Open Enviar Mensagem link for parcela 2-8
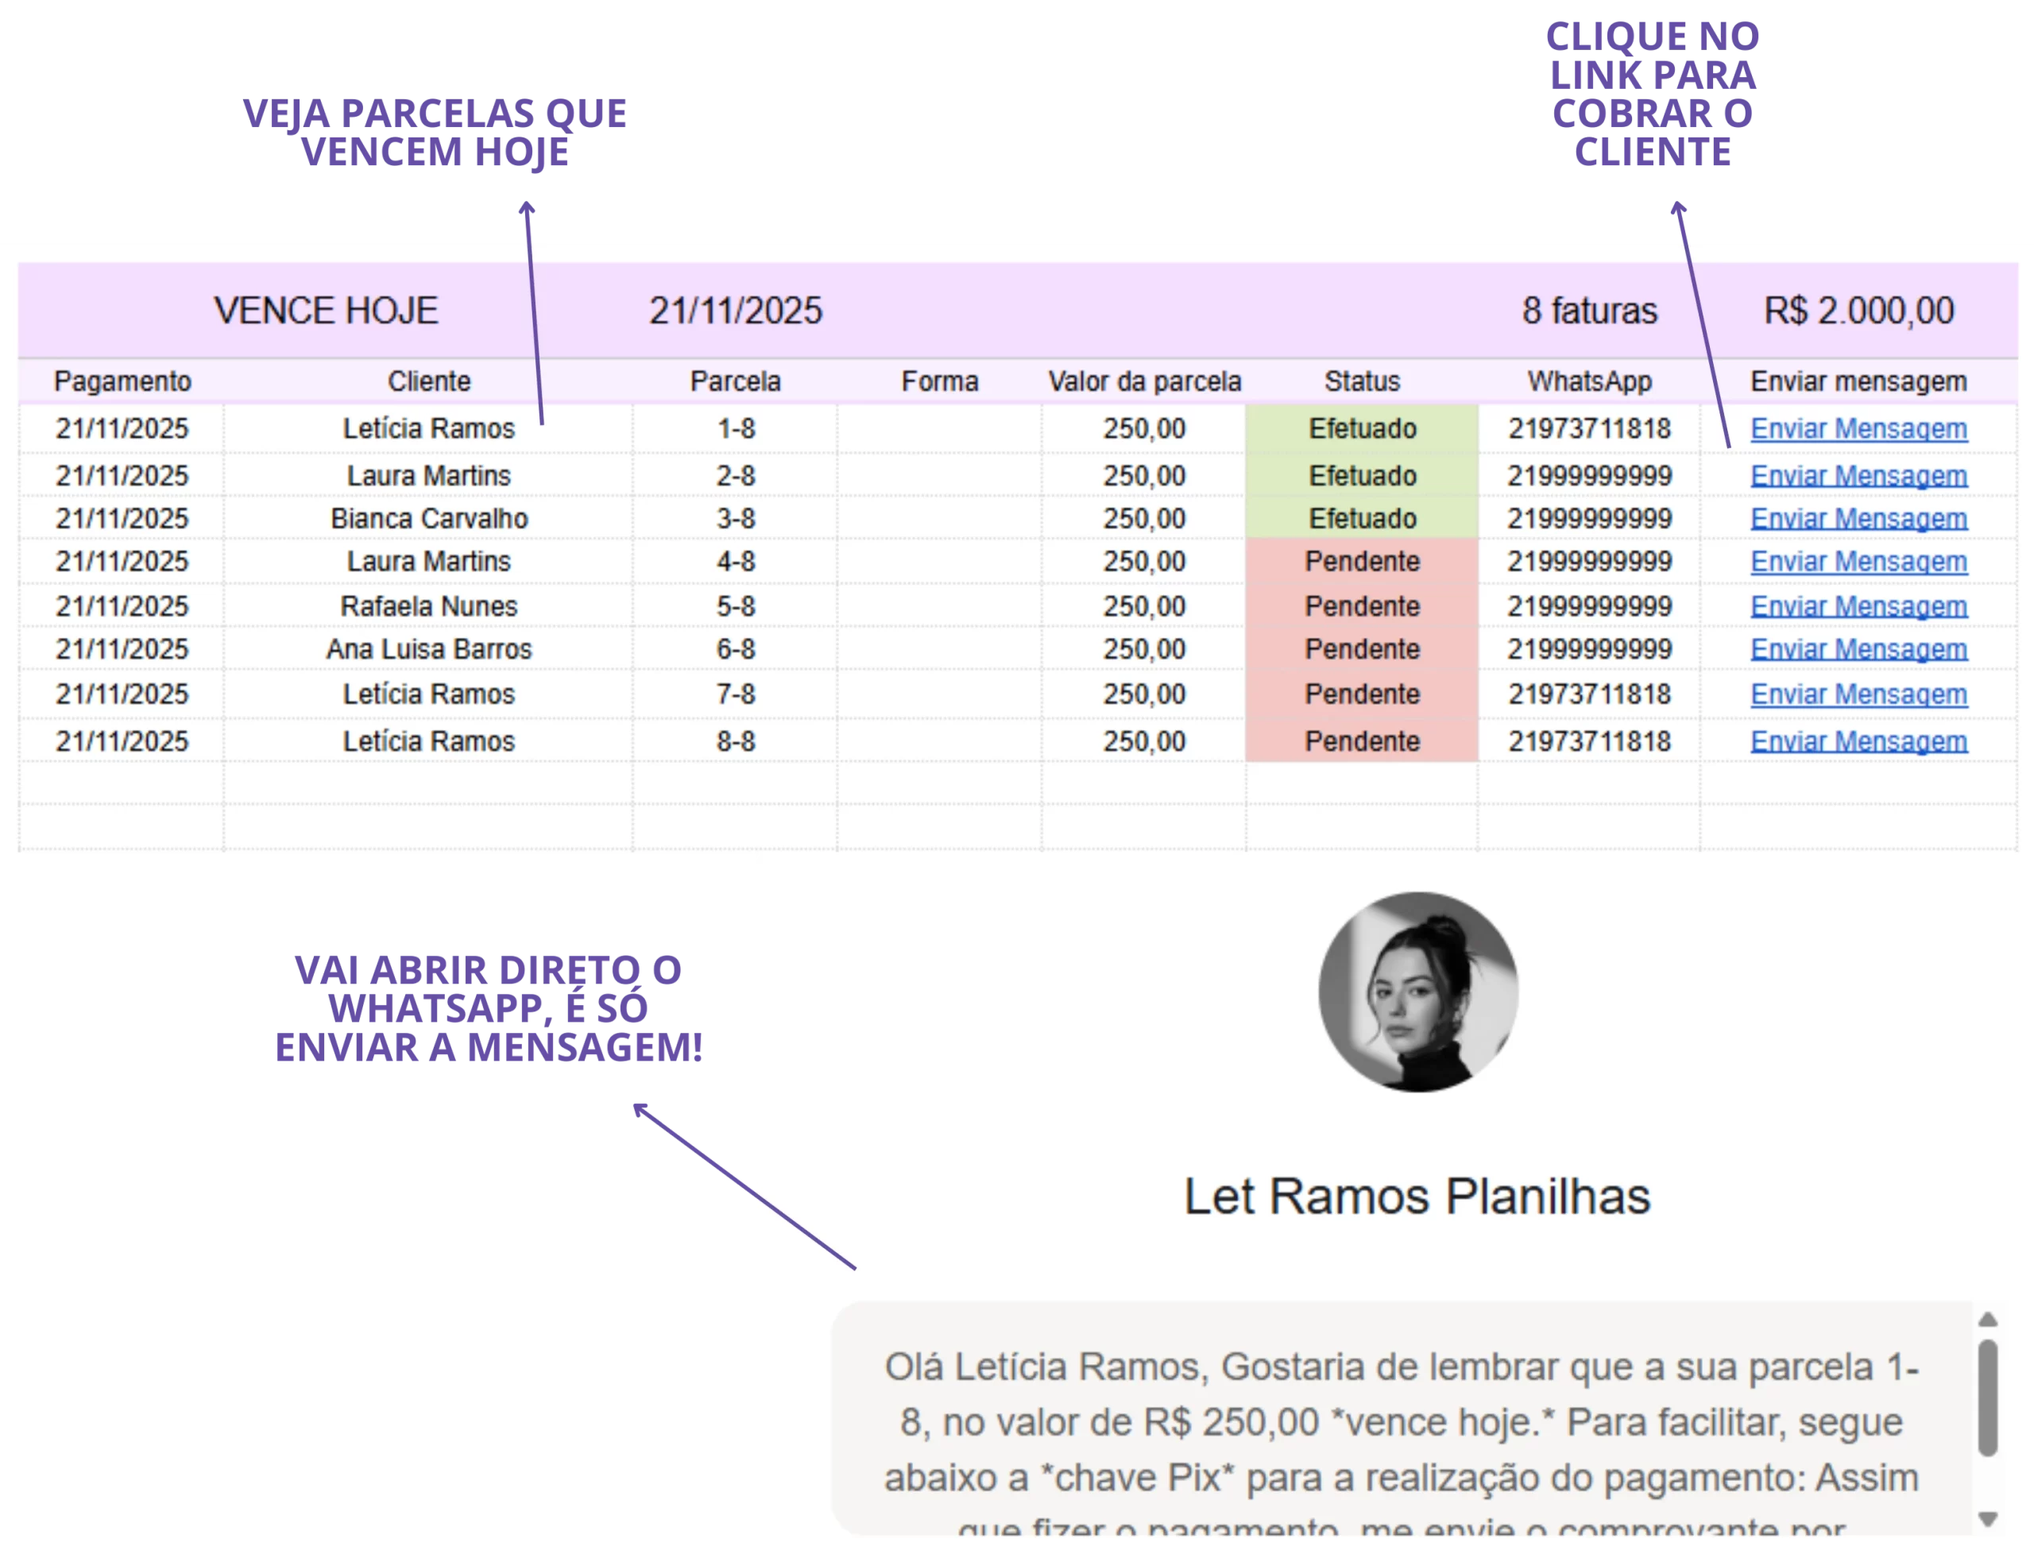Screen dimensions: 2034x1562 [x=1858, y=475]
